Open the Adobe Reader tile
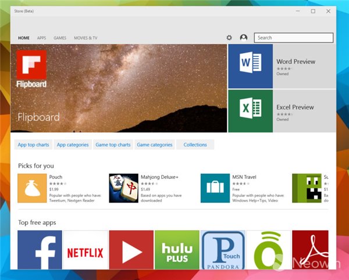 310,250
